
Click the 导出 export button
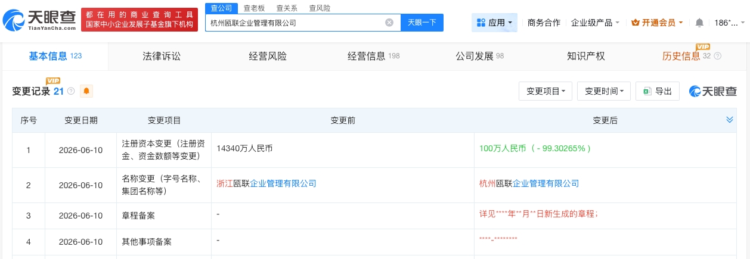click(658, 91)
